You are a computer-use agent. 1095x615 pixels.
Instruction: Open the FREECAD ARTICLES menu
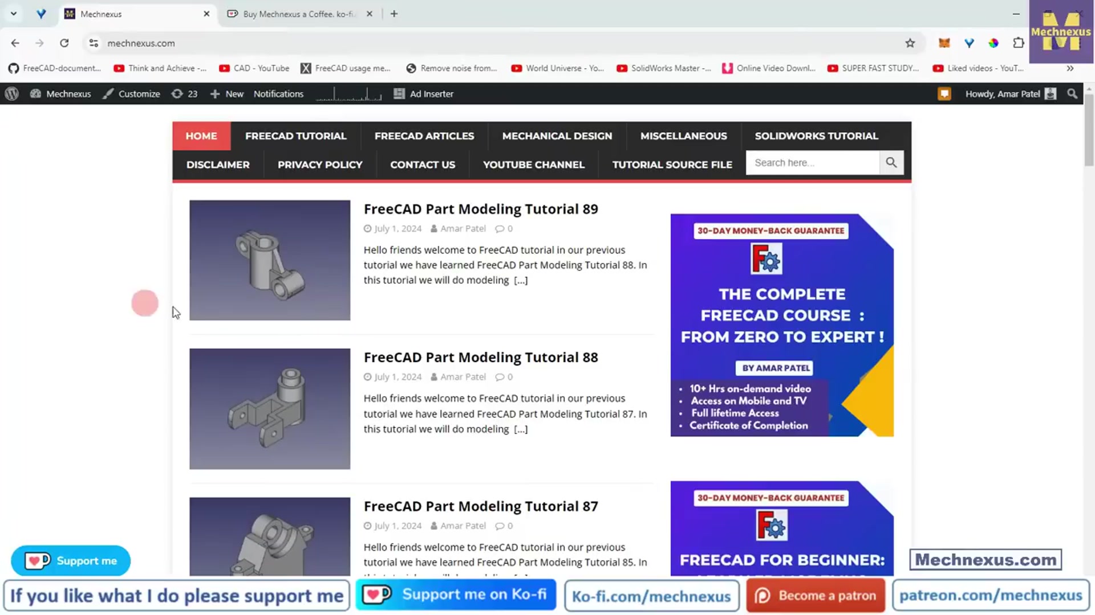click(424, 136)
